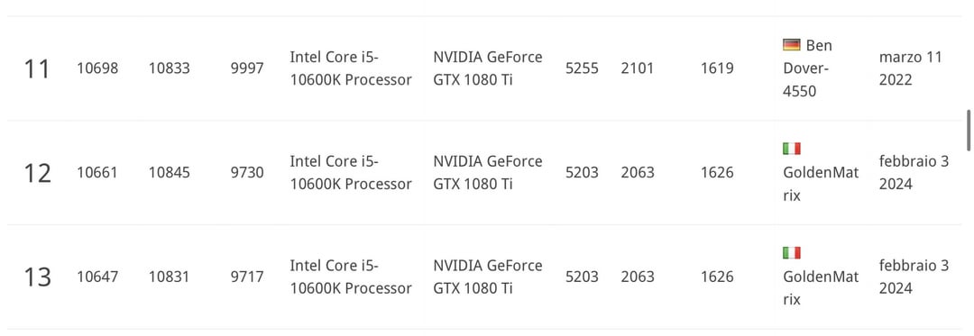Click Intel Core i5-10600K Processor in row 13
974x336 pixels.
point(350,277)
